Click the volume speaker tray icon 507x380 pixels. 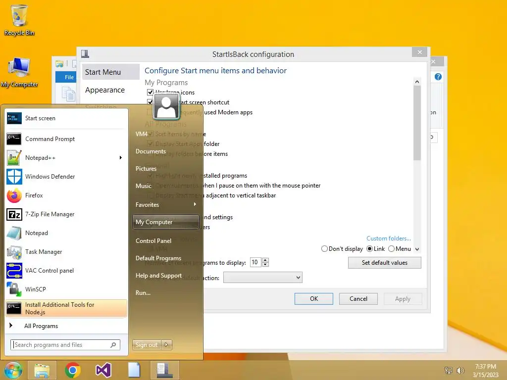tap(460, 370)
